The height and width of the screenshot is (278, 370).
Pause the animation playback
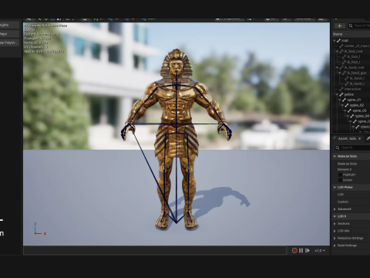tap(301, 250)
